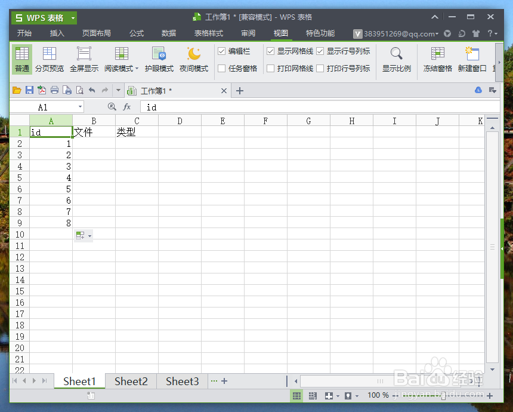Uncheck the 显示网格线 gridlines option
Image resolution: width=513 pixels, height=412 pixels.
point(271,51)
